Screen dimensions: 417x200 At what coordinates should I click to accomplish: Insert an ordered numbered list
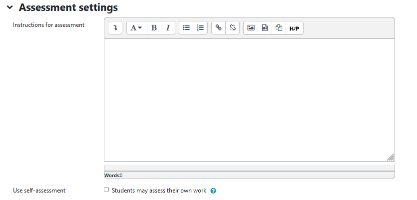pyautogui.click(x=200, y=28)
